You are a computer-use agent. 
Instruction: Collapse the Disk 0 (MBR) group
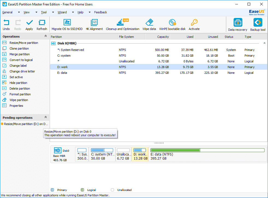click(x=264, y=43)
